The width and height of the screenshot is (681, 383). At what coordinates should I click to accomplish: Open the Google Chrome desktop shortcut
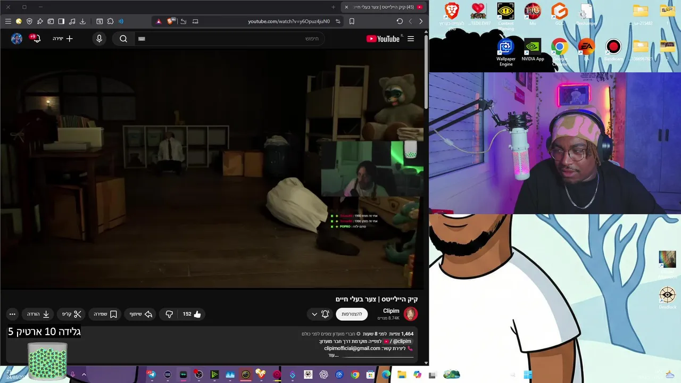(559, 52)
